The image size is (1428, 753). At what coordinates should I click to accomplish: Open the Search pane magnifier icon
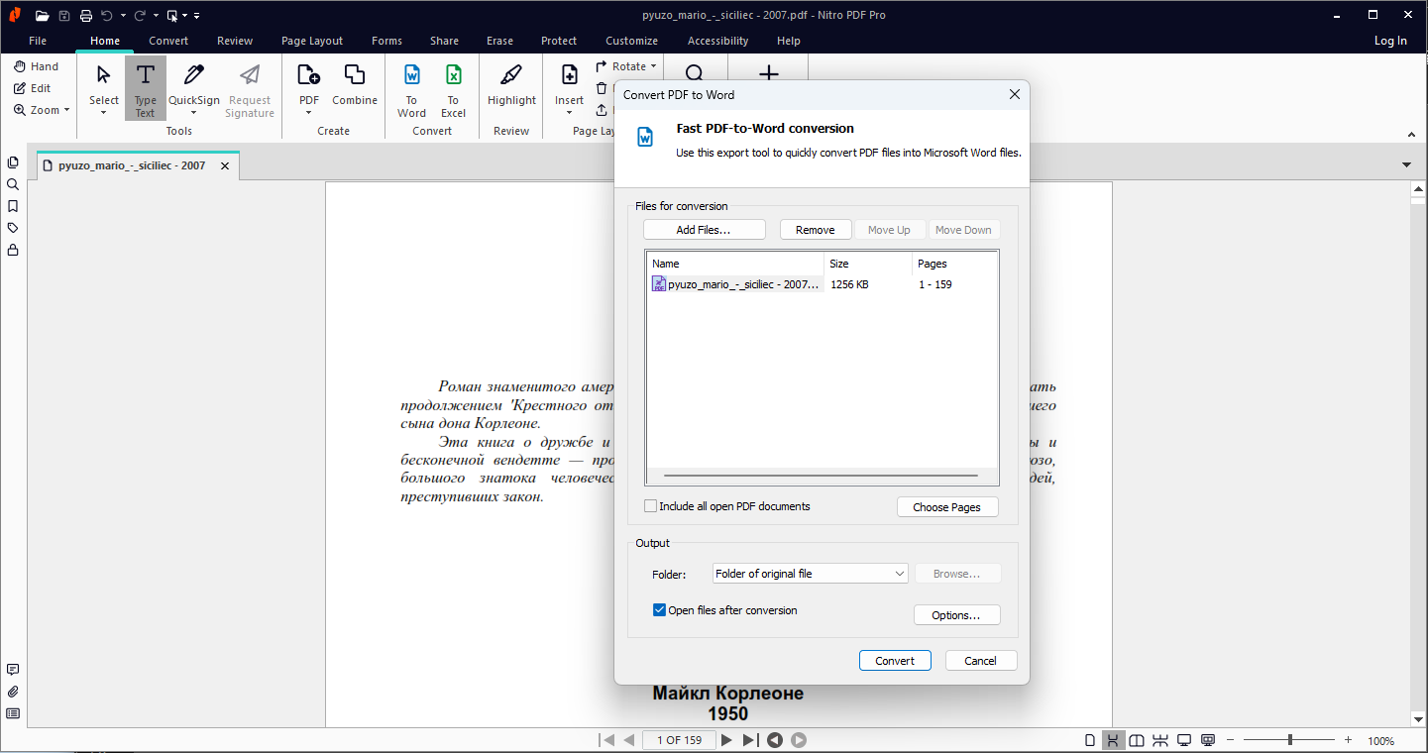[13, 184]
